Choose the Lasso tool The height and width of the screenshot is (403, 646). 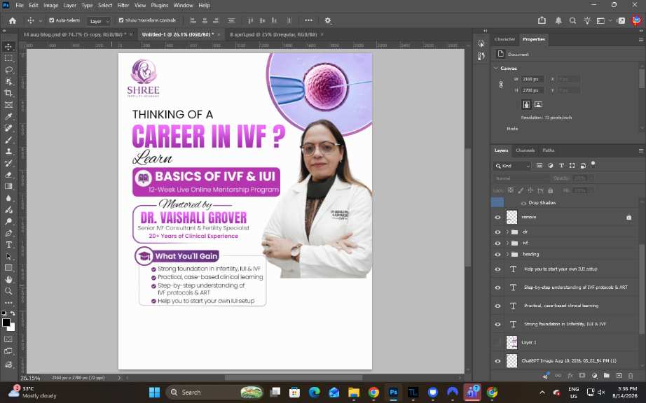tap(8, 70)
